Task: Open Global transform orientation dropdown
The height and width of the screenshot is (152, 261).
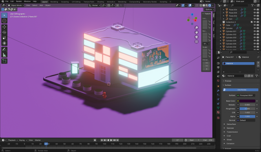Action: 95,5
